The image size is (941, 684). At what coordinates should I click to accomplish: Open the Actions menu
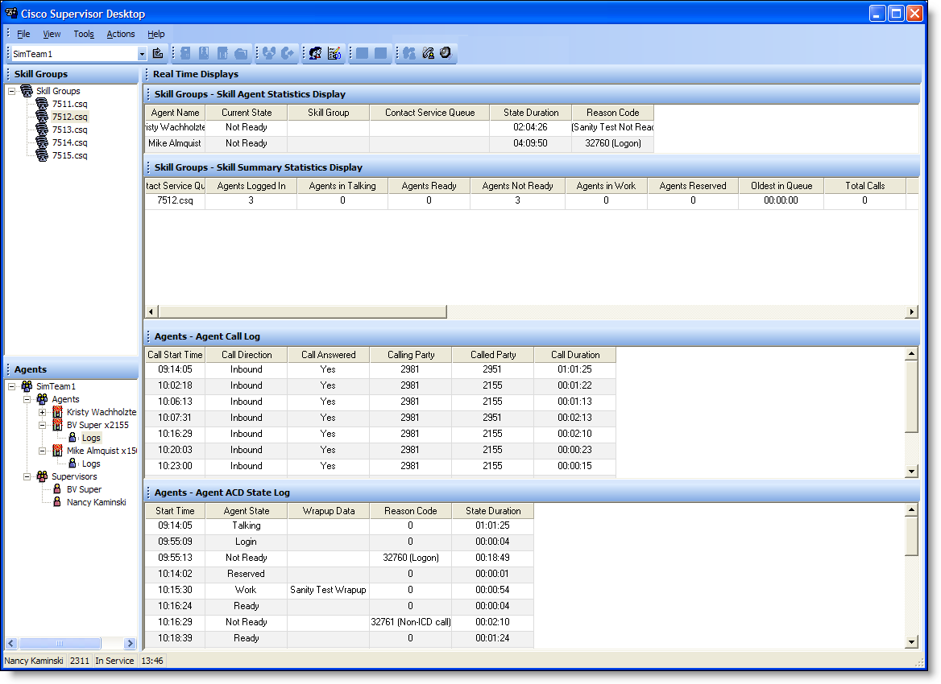tap(121, 34)
